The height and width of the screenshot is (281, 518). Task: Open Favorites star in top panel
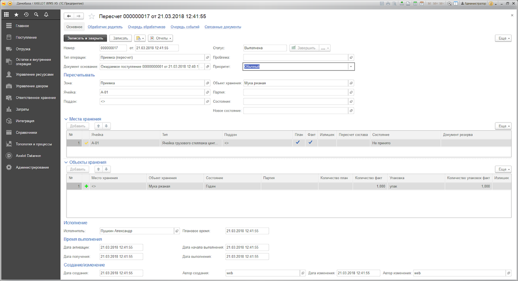[x=16, y=15]
